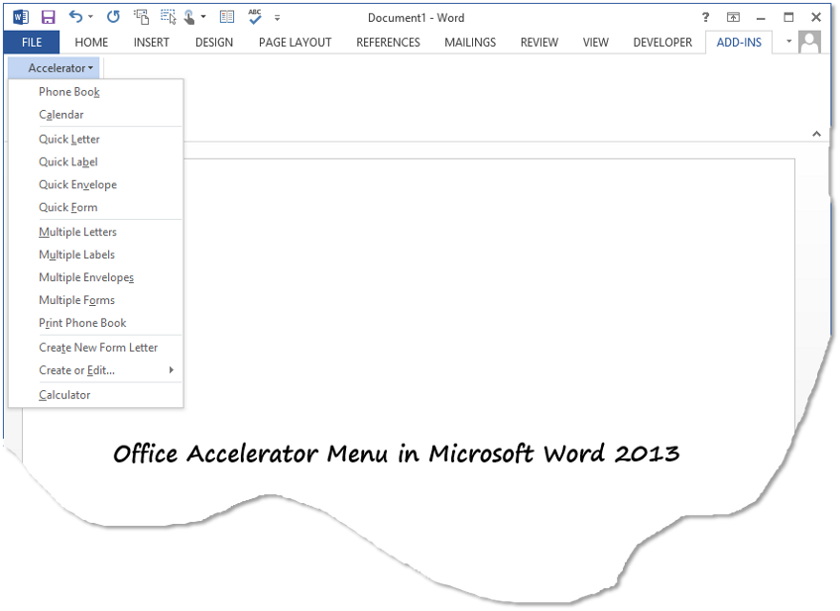840x611 pixels.
Task: Switch to Read Mode using the open book icon
Action: (227, 17)
